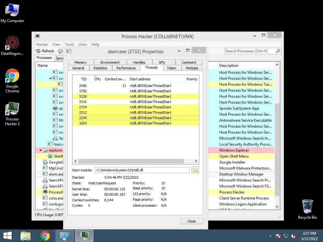This screenshot has height=242, width=323.
Task: Show hidden tray icons arrow
Action: pyautogui.click(x=270, y=236)
